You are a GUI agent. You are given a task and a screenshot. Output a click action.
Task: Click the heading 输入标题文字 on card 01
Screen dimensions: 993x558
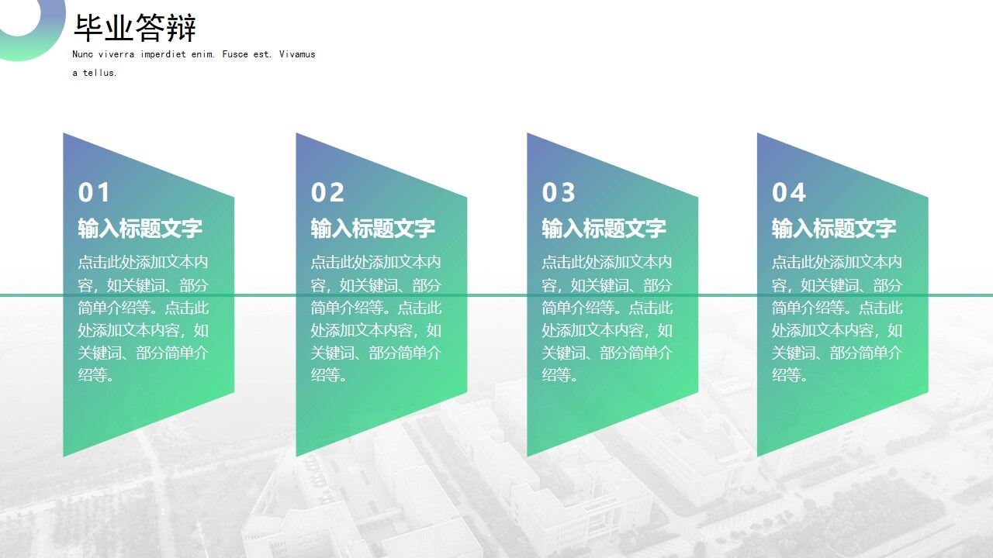[x=140, y=229]
